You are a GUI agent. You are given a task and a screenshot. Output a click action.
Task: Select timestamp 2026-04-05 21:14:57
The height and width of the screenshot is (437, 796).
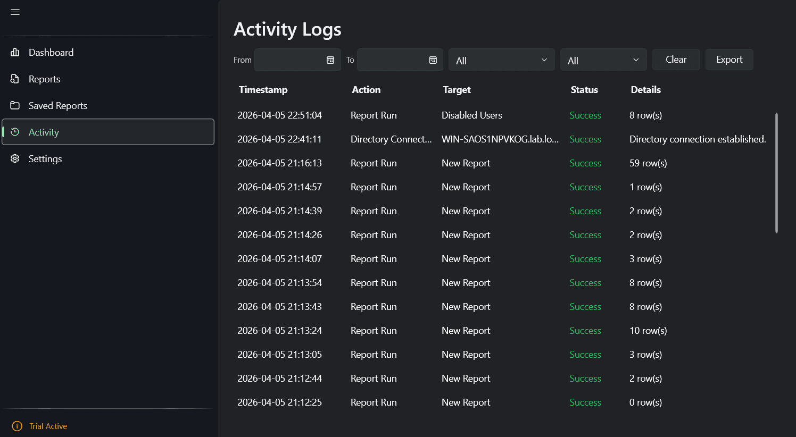[279, 187]
